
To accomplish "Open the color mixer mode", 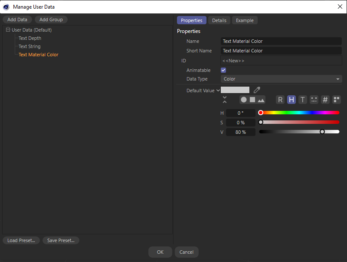I will click(x=314, y=100).
